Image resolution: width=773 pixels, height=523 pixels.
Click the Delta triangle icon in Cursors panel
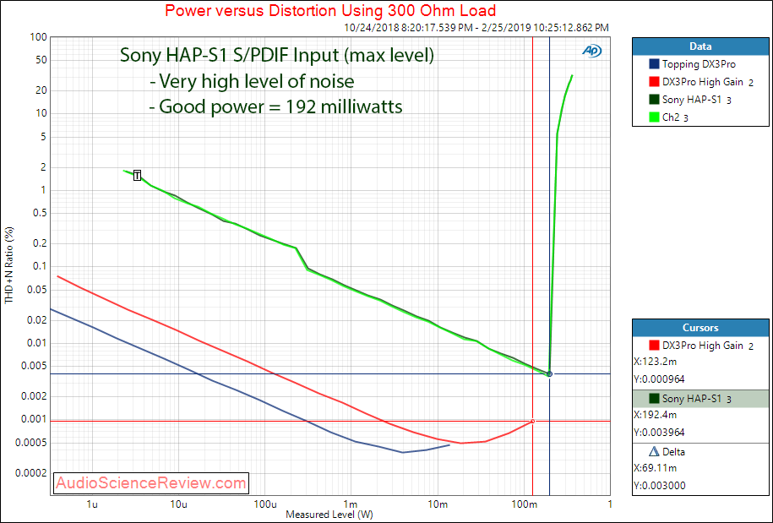point(654,451)
